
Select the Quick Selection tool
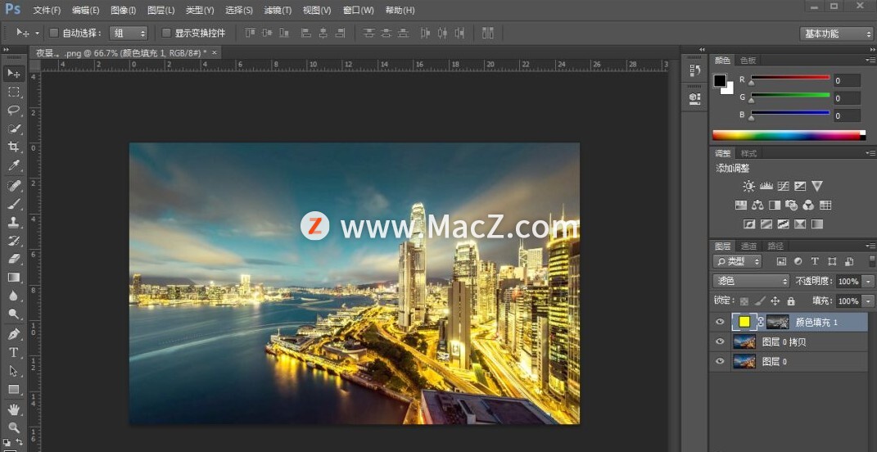tap(14, 129)
